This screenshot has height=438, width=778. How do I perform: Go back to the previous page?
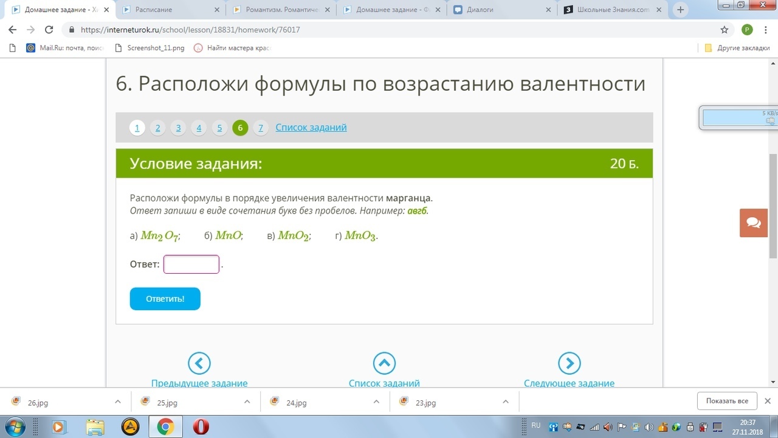[x=12, y=30]
